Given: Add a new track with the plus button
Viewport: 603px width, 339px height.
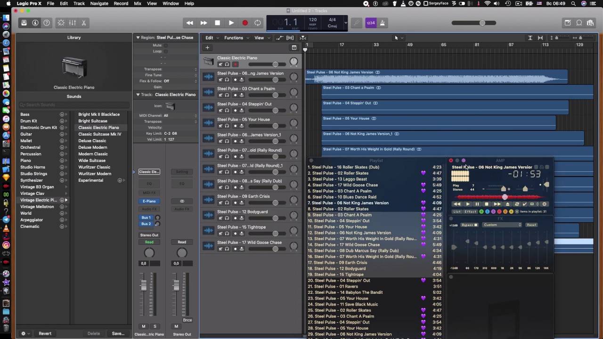Looking at the screenshot, I should [x=207, y=48].
